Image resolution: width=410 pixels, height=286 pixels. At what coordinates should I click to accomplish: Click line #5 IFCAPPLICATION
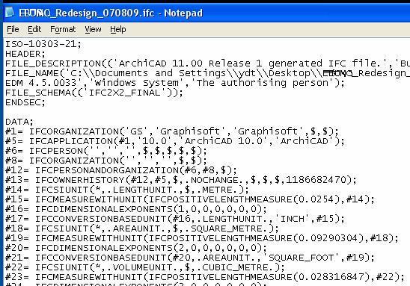click(x=175, y=141)
